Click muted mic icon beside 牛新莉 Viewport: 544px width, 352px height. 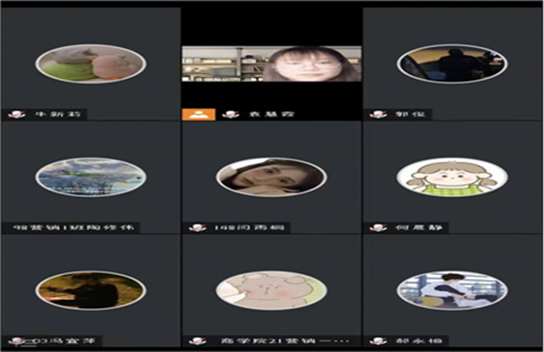click(x=16, y=115)
